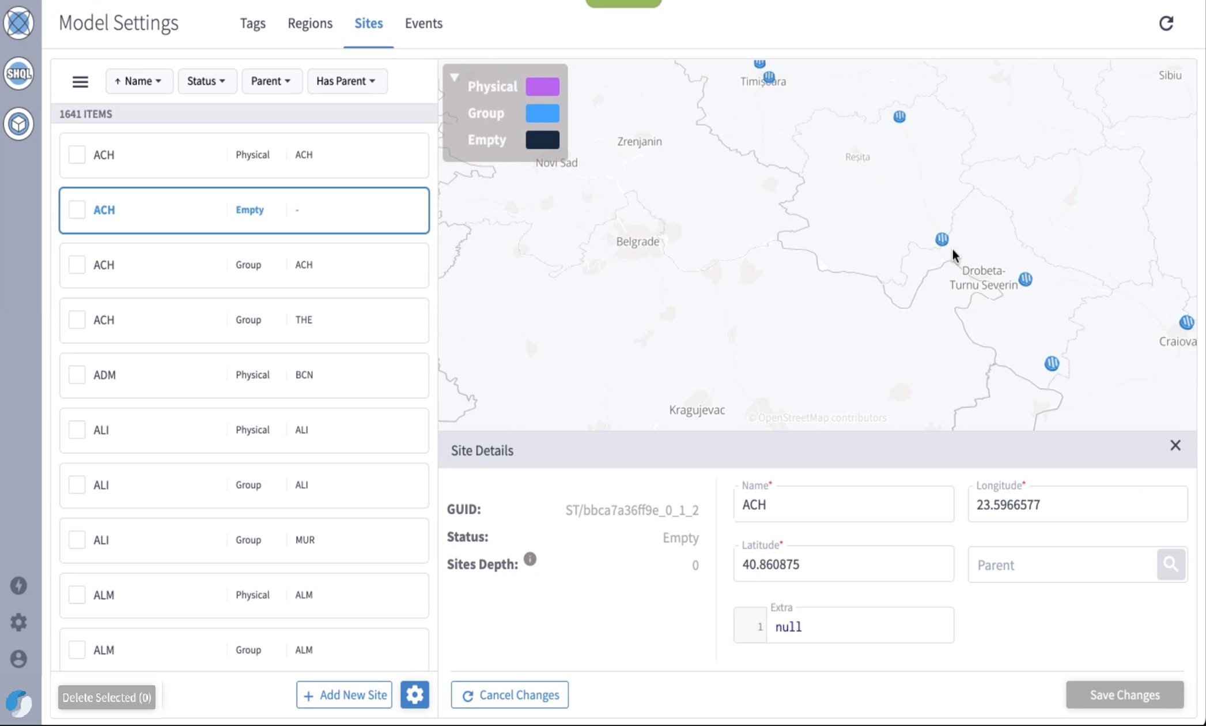Open the user account icon in sidebar
1206x726 pixels.
tap(18, 659)
